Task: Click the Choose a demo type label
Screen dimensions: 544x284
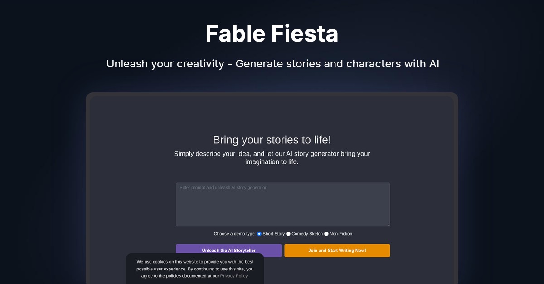Action: pyautogui.click(x=234, y=234)
